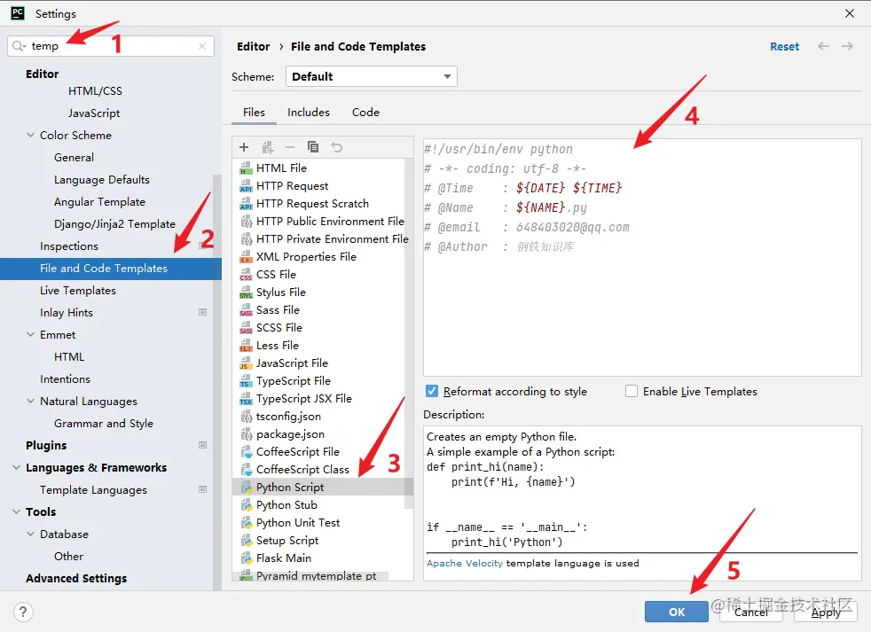Image resolution: width=871 pixels, height=632 pixels.
Task: Collapse the Emmet tree node
Action: coord(30,334)
